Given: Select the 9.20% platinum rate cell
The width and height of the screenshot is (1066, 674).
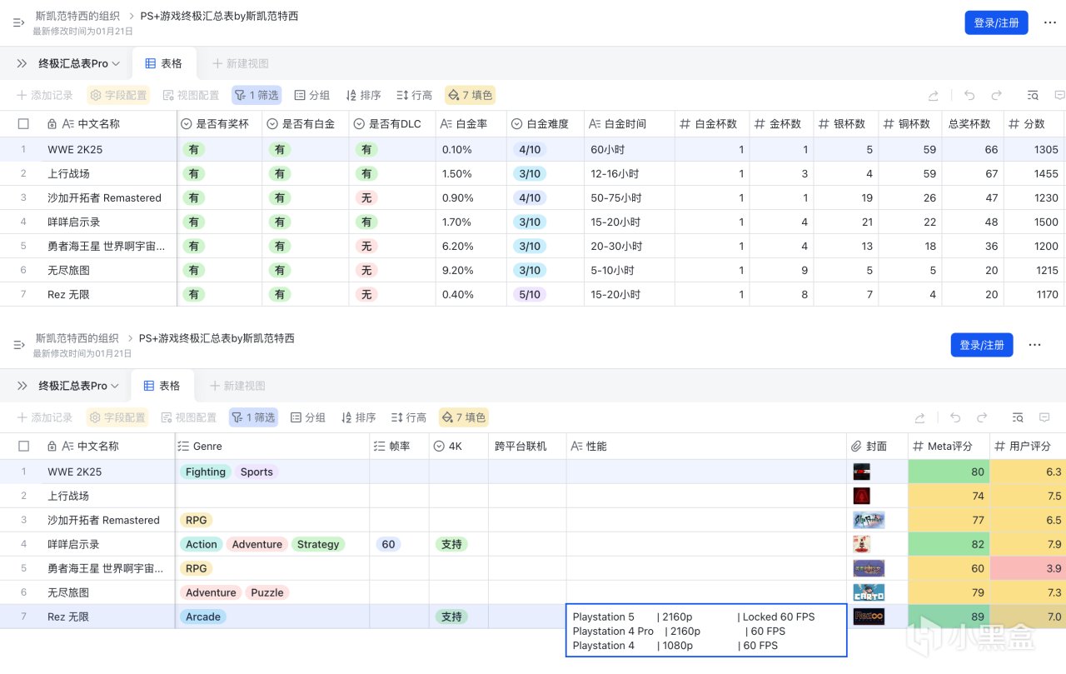Looking at the screenshot, I should coord(471,270).
